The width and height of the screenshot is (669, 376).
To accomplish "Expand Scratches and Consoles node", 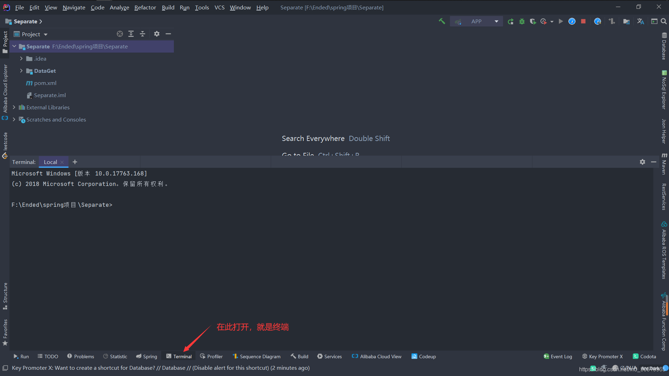I will tap(14, 119).
